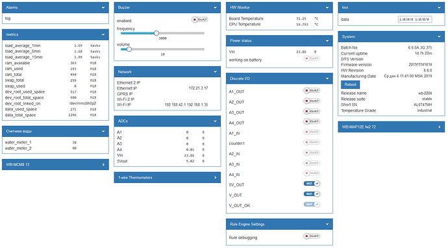Collapse the HW Monitor panel chevron
Viewport: 448px width, 248px height.
point(327,8)
